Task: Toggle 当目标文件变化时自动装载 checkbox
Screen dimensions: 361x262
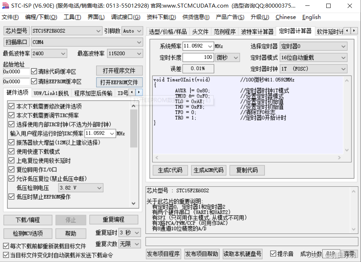Action: click(6, 255)
